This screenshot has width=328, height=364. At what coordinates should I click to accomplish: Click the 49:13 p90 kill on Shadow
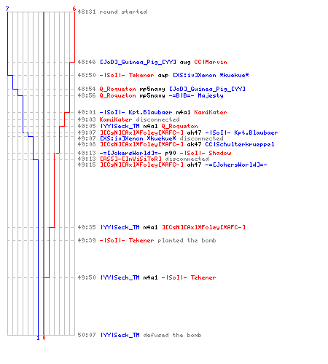tap(155, 153)
